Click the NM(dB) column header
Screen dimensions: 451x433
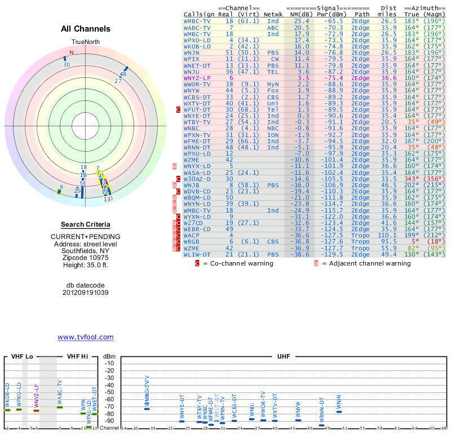click(299, 14)
